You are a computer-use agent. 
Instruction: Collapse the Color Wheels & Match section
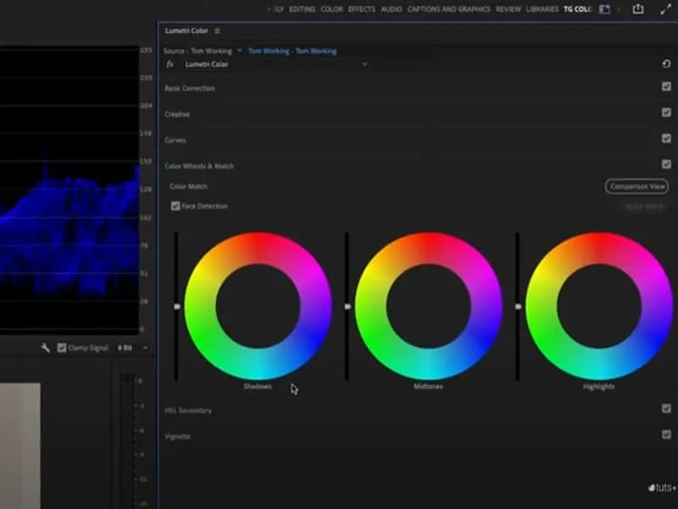pos(199,166)
